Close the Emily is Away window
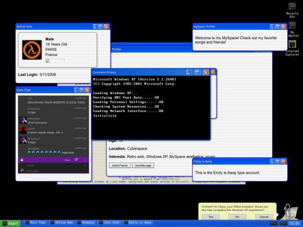This screenshot has height=227, width=303. click(283, 161)
